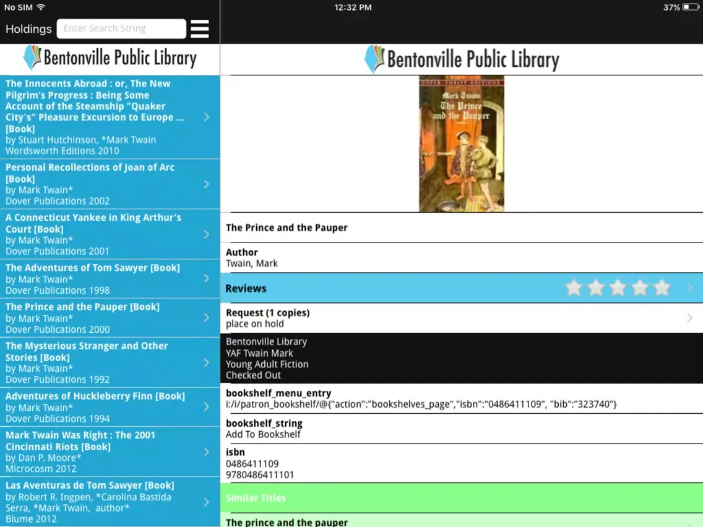Select Las Aventuras de Tom Sawyer title

pyautogui.click(x=90, y=485)
